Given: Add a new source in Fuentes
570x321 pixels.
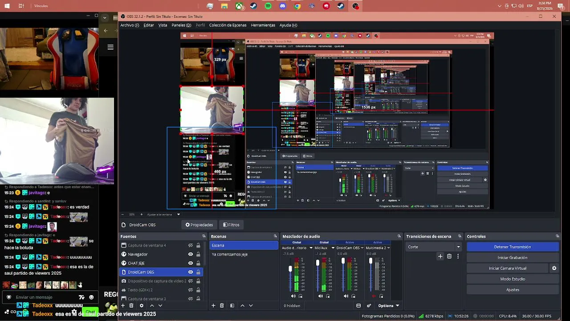Looking at the screenshot, I should (x=123, y=305).
